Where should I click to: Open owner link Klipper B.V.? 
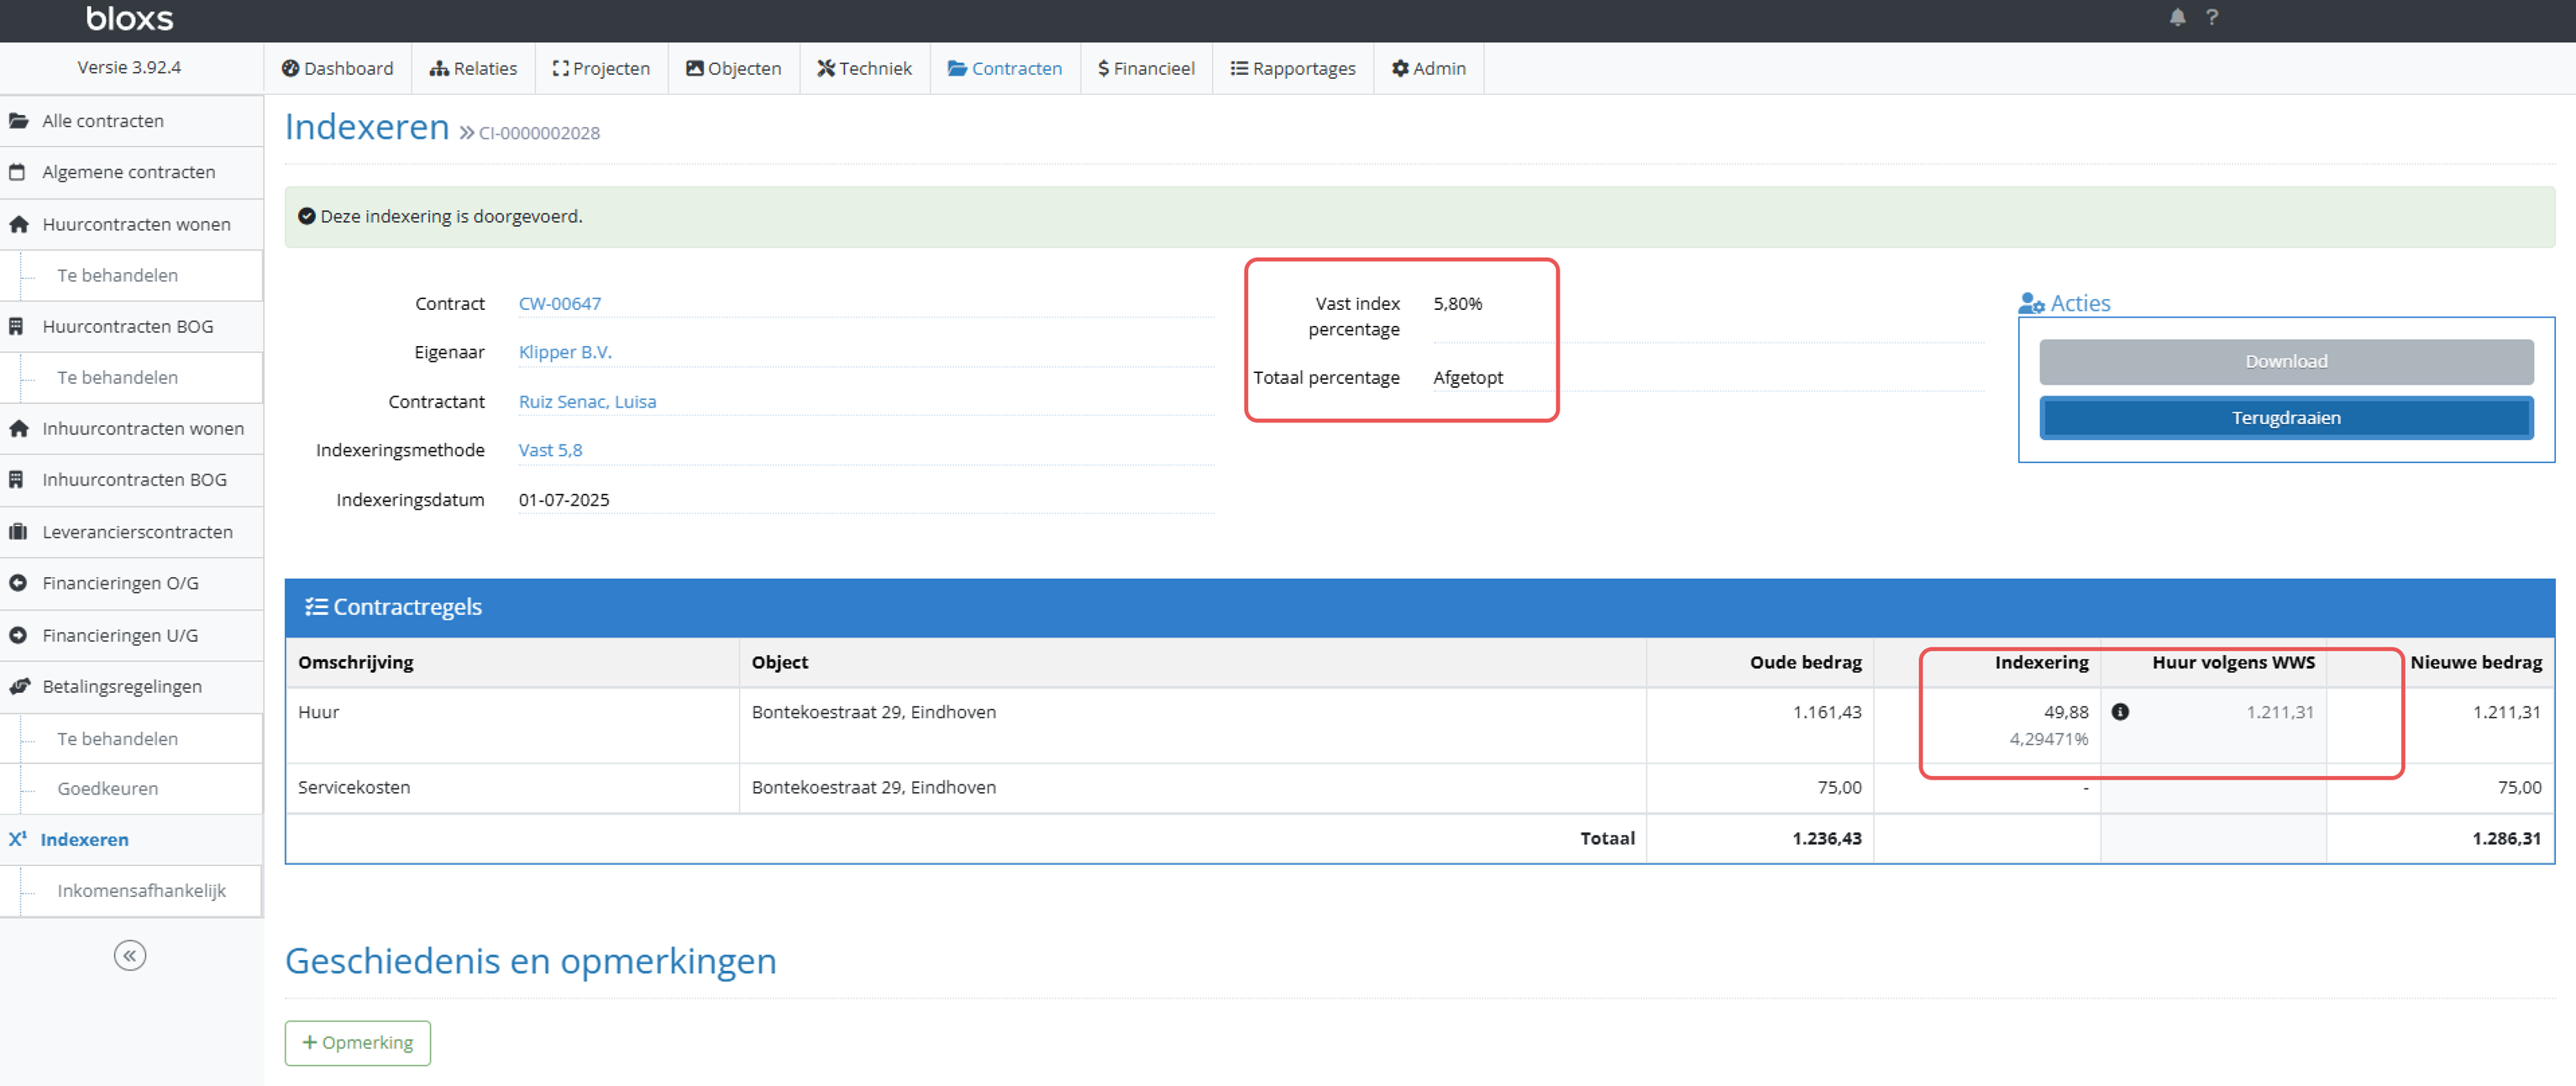point(565,352)
